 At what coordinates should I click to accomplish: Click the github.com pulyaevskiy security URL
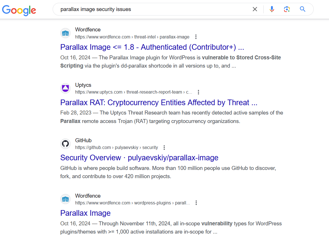(116, 148)
